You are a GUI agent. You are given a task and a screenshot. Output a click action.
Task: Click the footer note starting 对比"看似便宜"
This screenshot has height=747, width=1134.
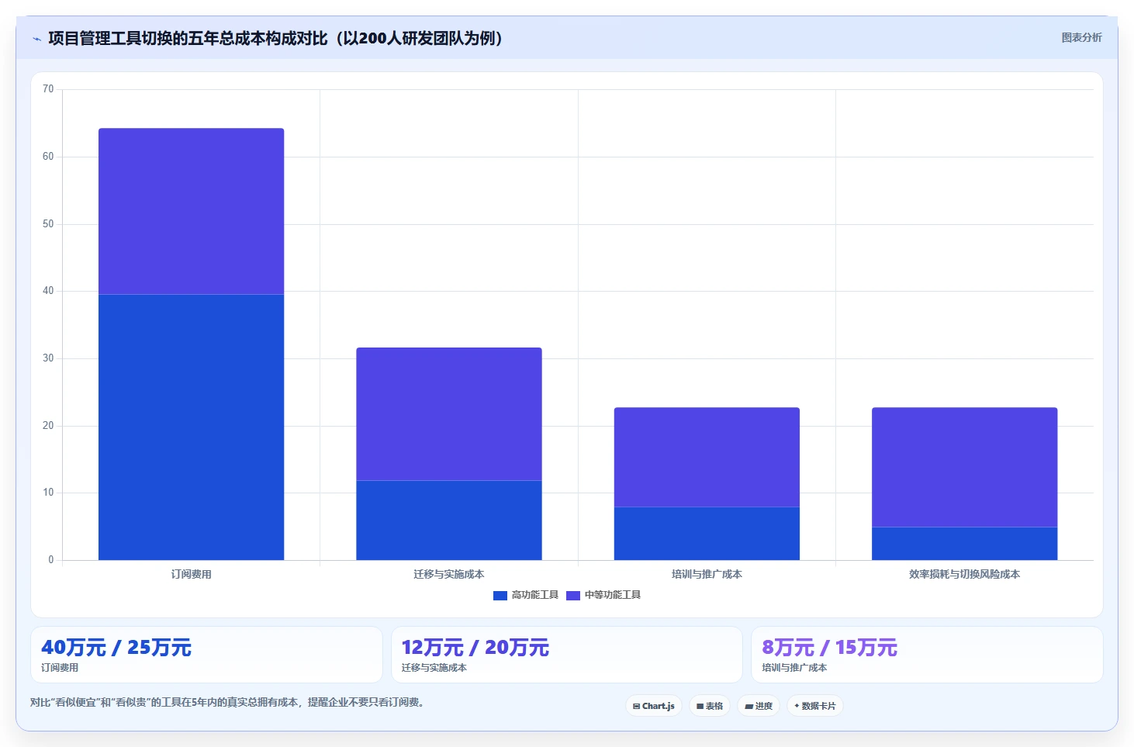(x=227, y=703)
